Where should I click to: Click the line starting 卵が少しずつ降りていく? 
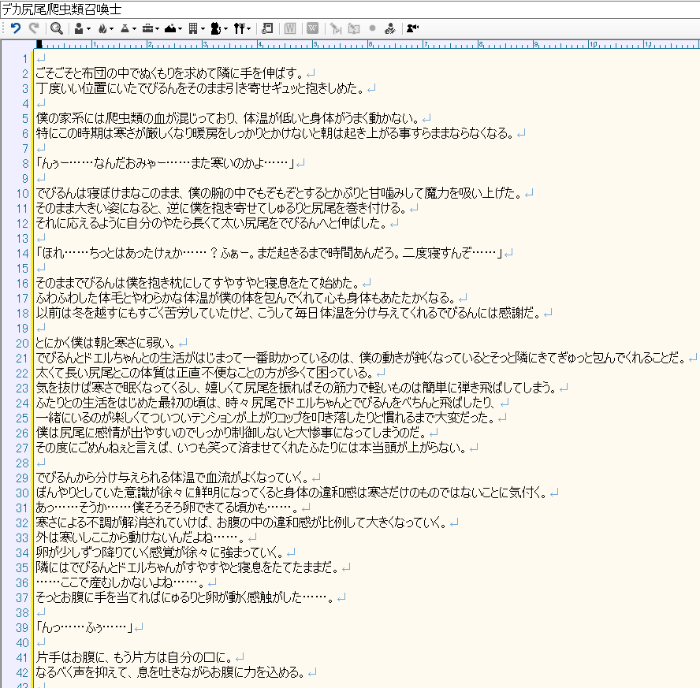(160, 552)
